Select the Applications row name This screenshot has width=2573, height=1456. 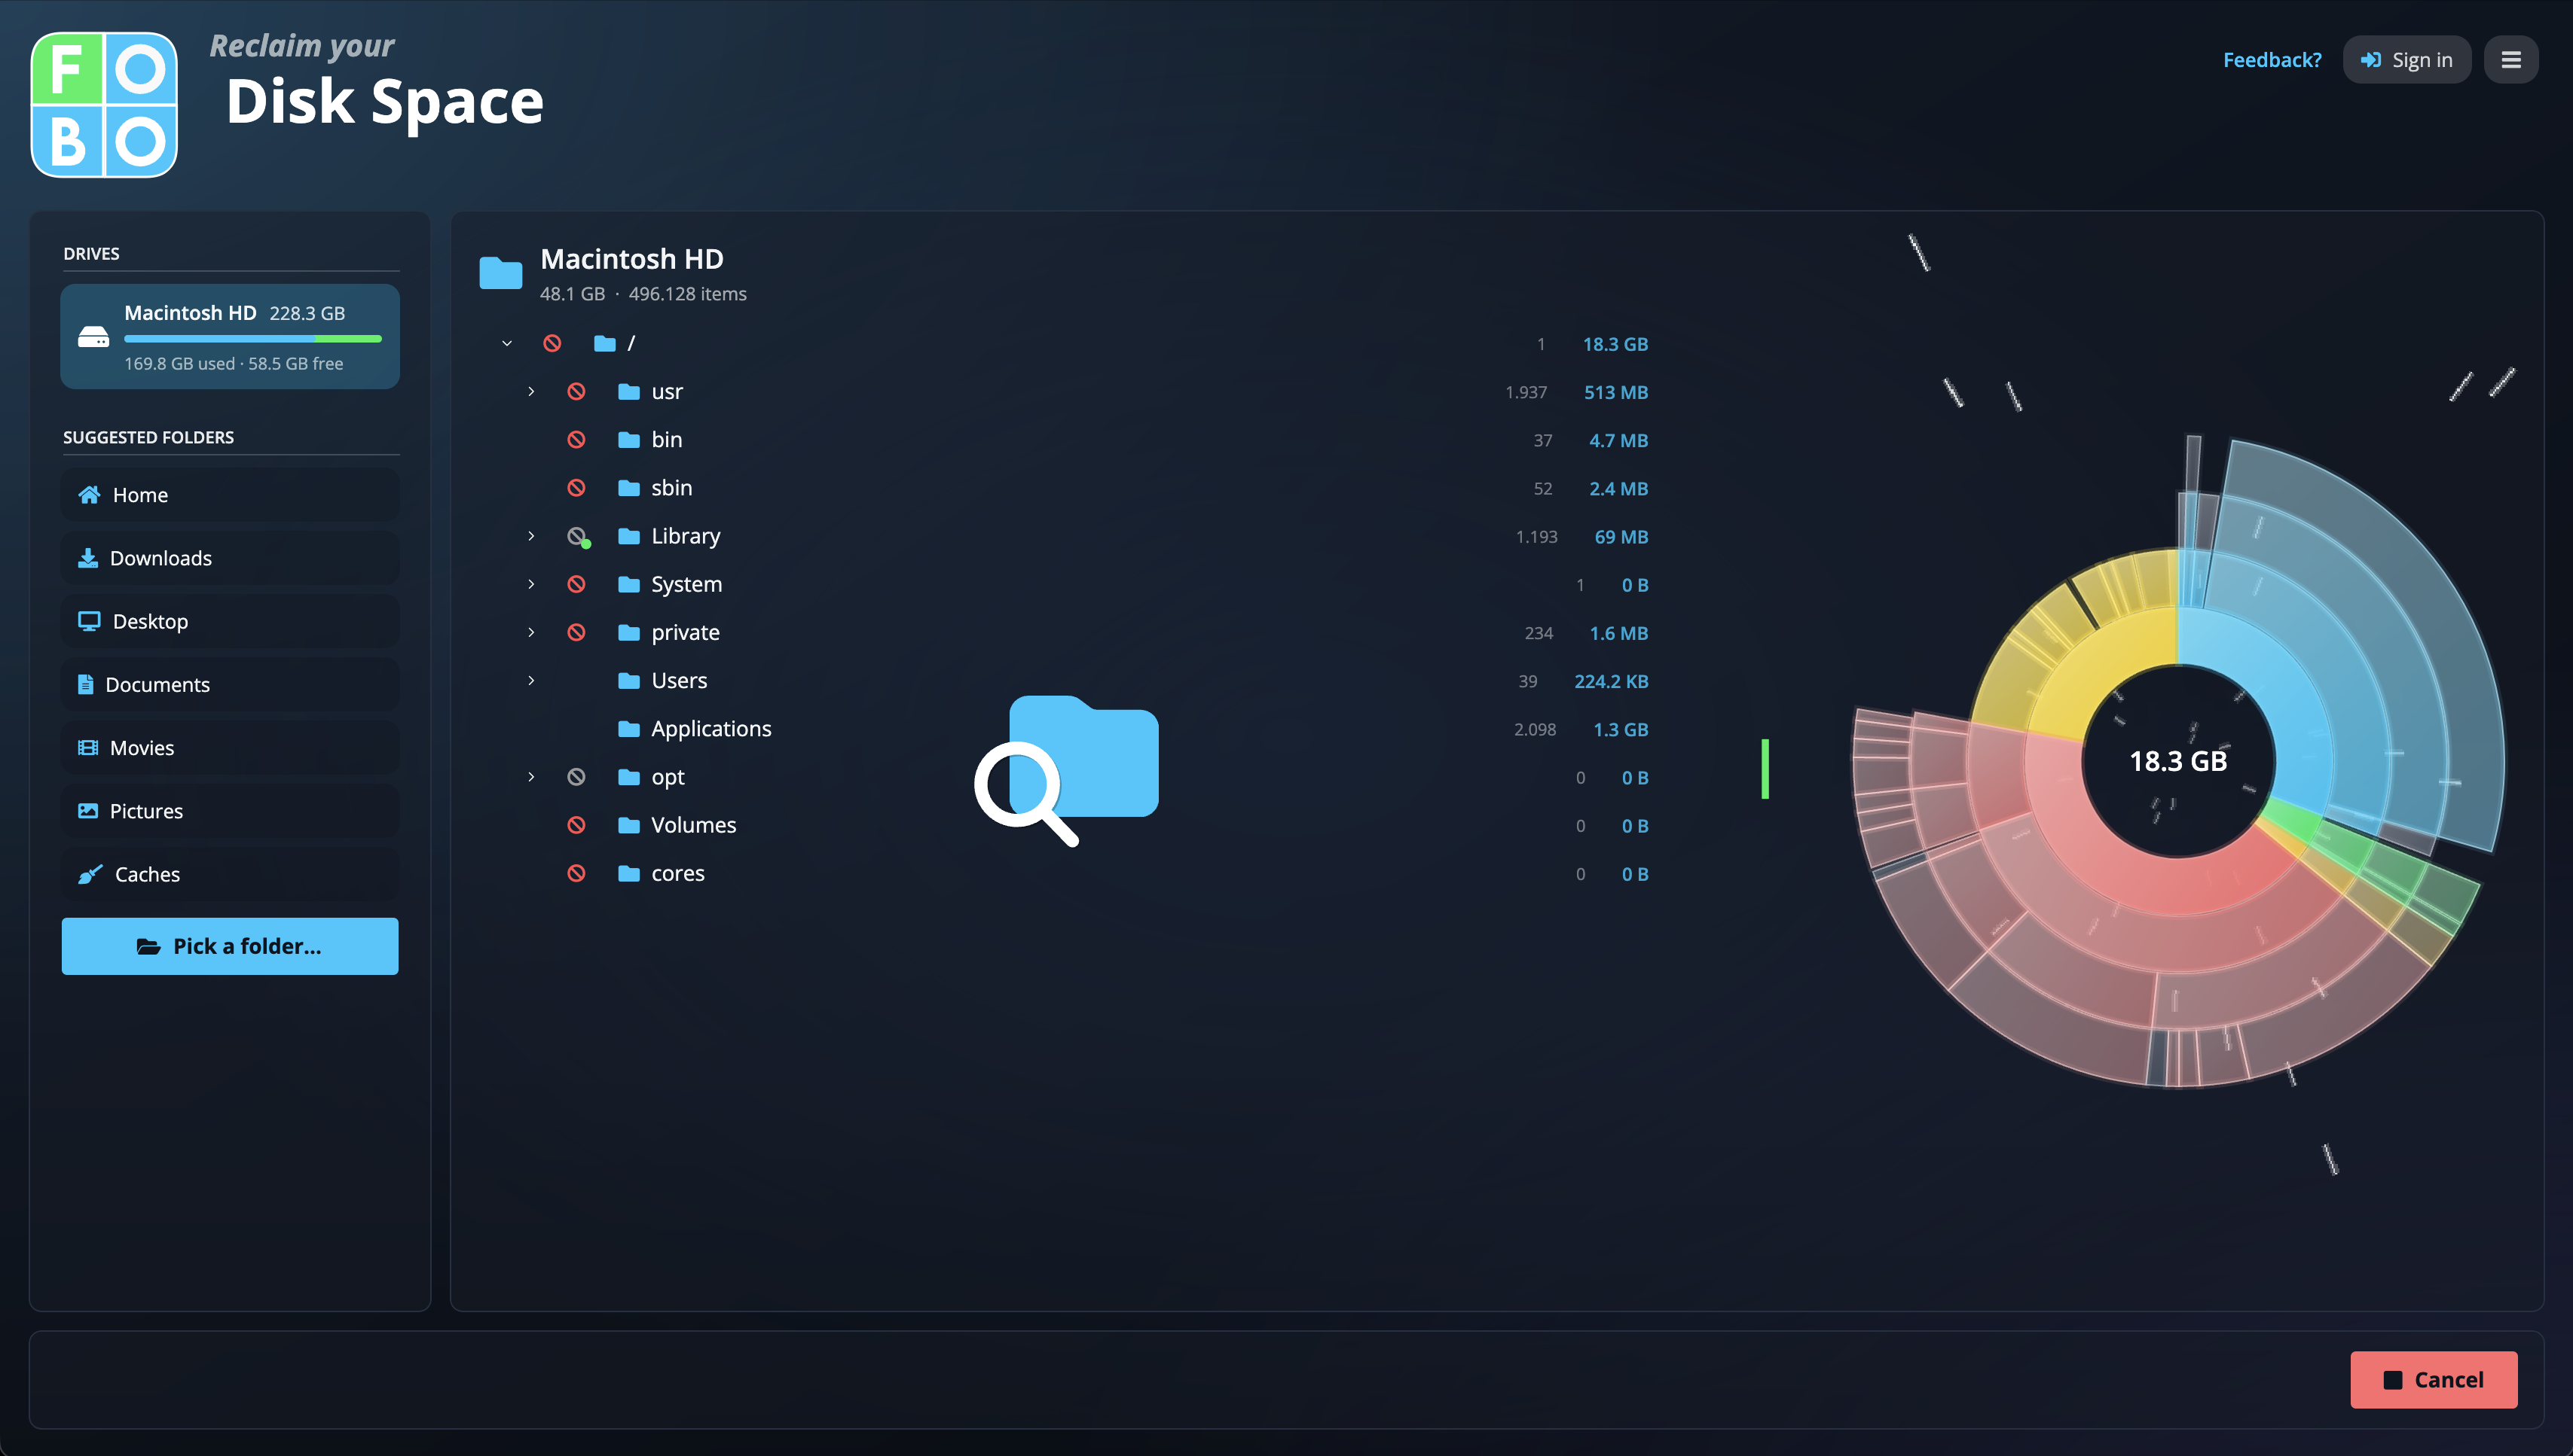click(711, 729)
